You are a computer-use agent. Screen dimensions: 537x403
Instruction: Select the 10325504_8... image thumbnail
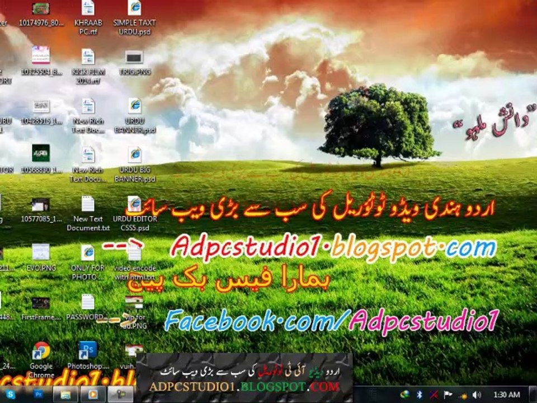41,55
